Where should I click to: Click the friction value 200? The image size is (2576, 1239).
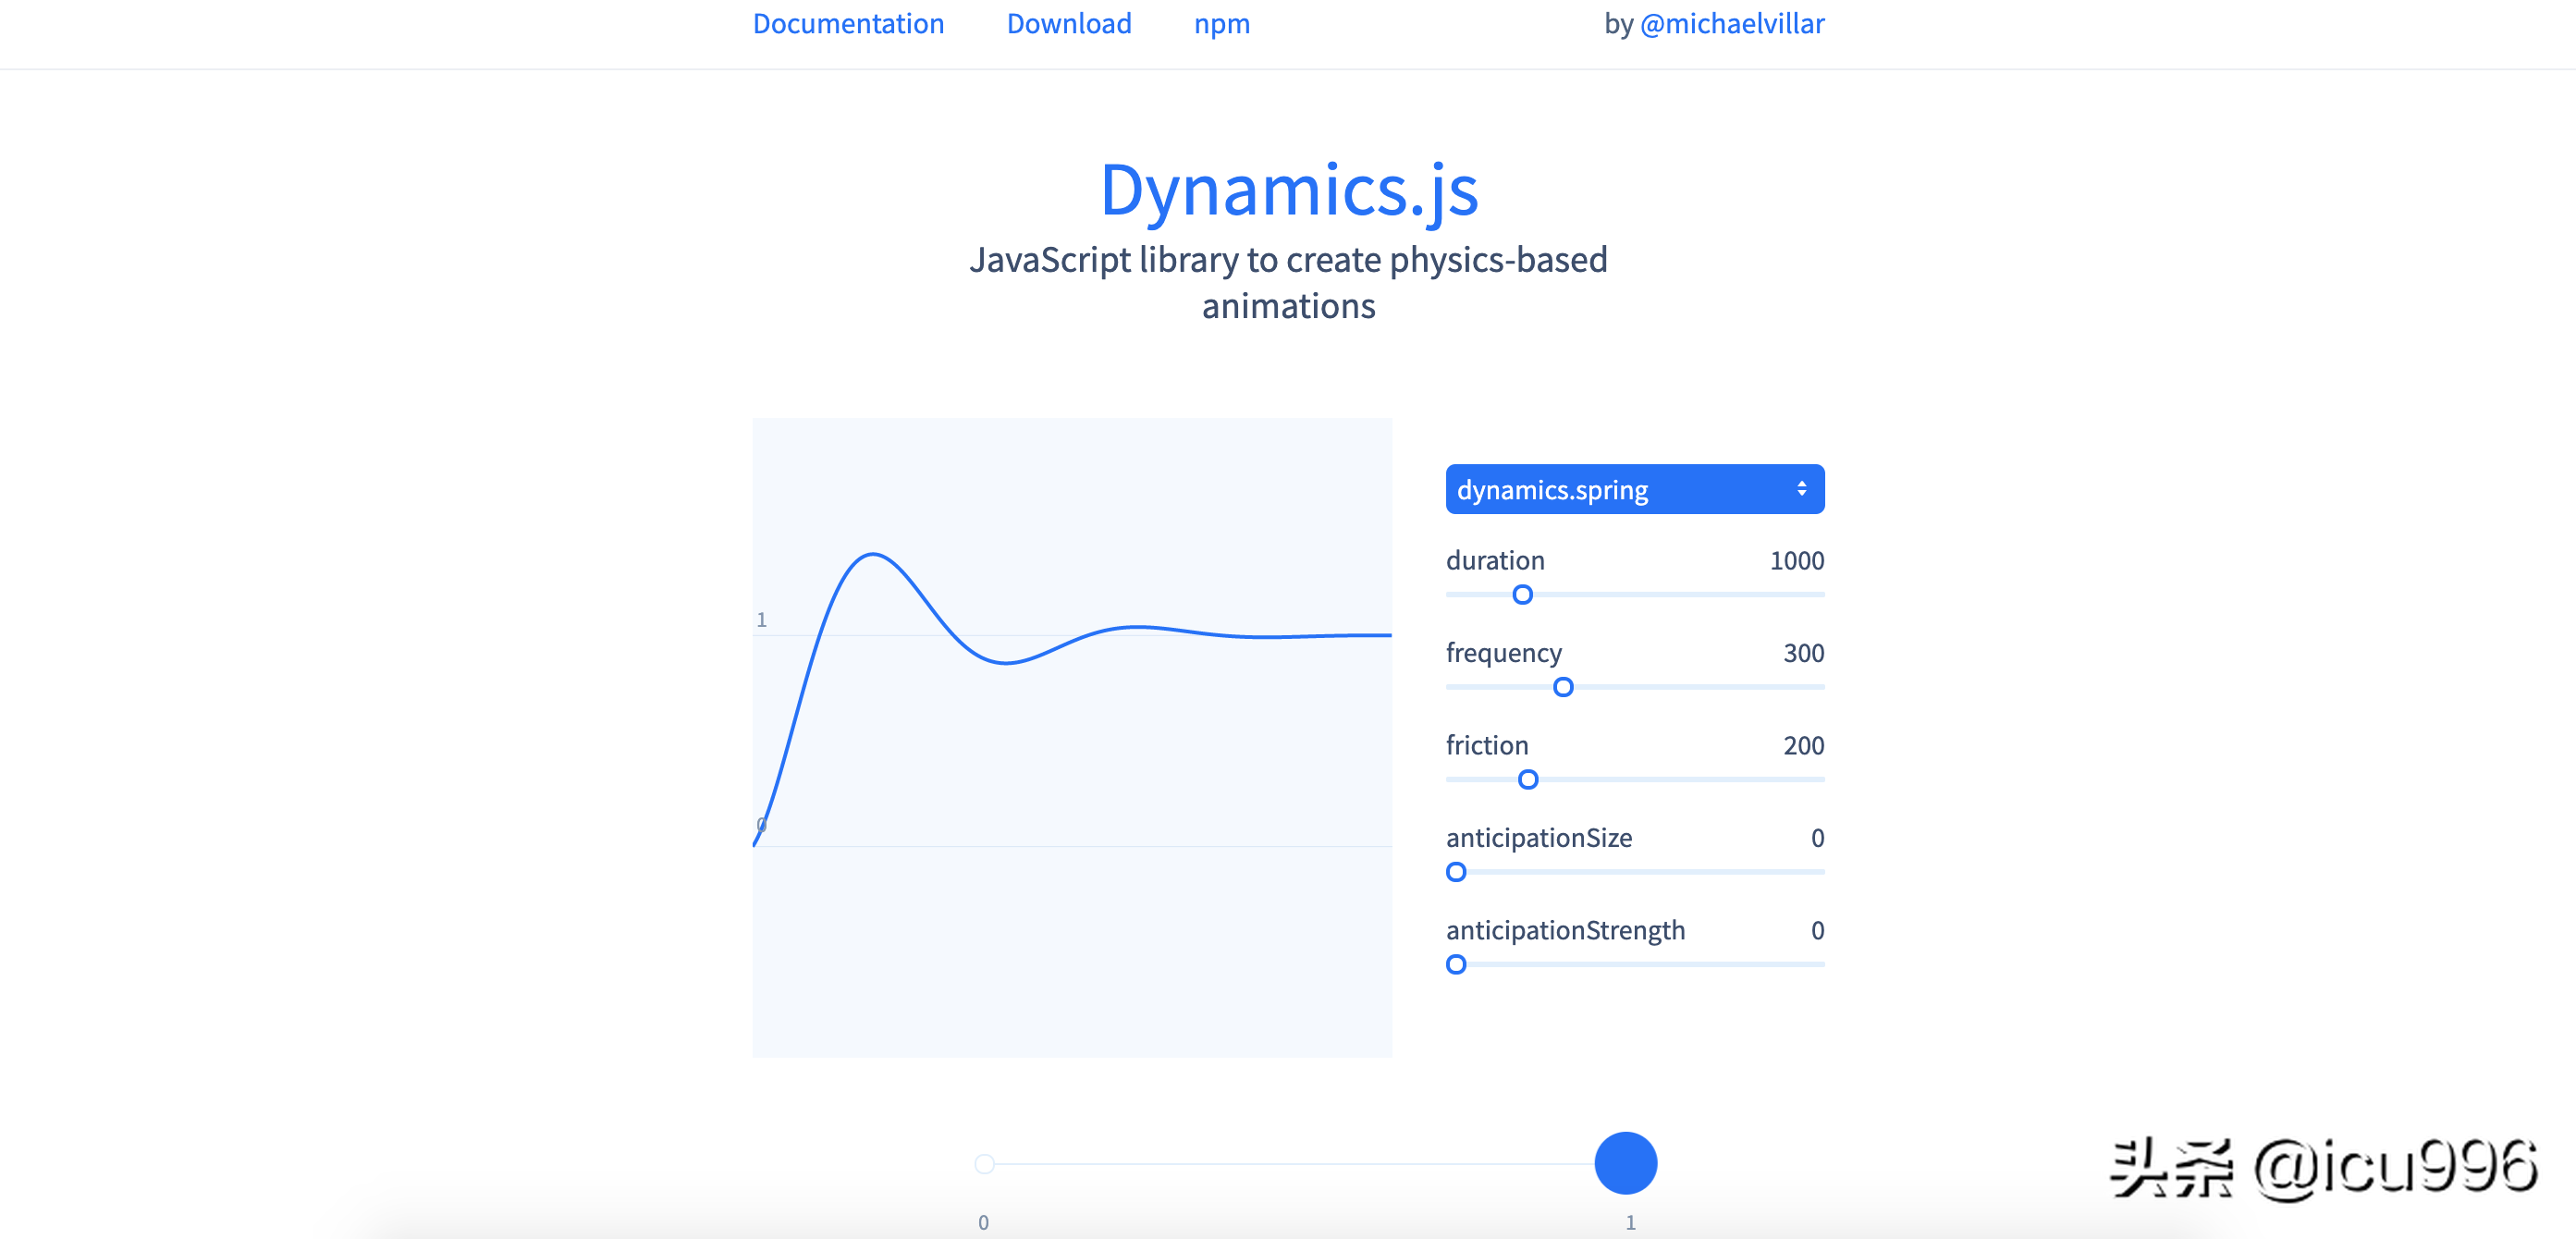[1804, 745]
